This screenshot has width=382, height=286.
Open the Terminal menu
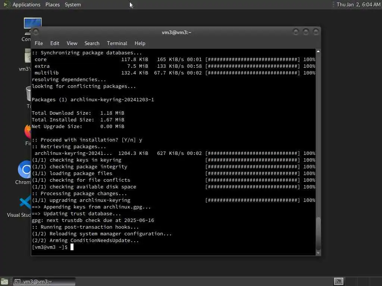click(117, 43)
